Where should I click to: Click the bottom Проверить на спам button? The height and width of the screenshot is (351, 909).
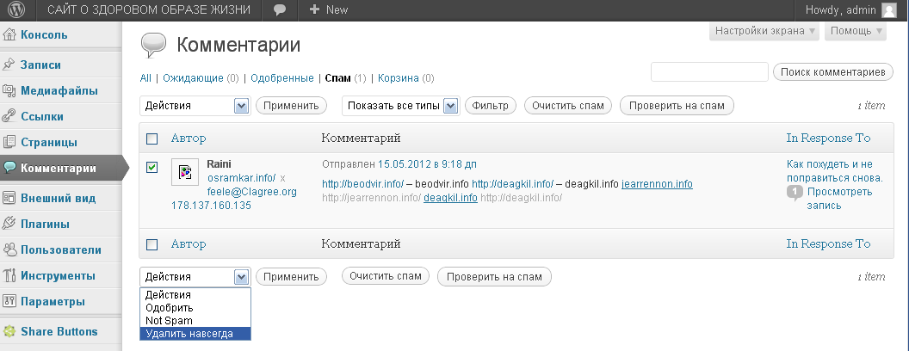click(x=494, y=277)
